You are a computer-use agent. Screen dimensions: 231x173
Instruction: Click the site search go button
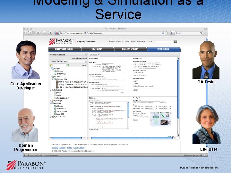click(x=175, y=42)
